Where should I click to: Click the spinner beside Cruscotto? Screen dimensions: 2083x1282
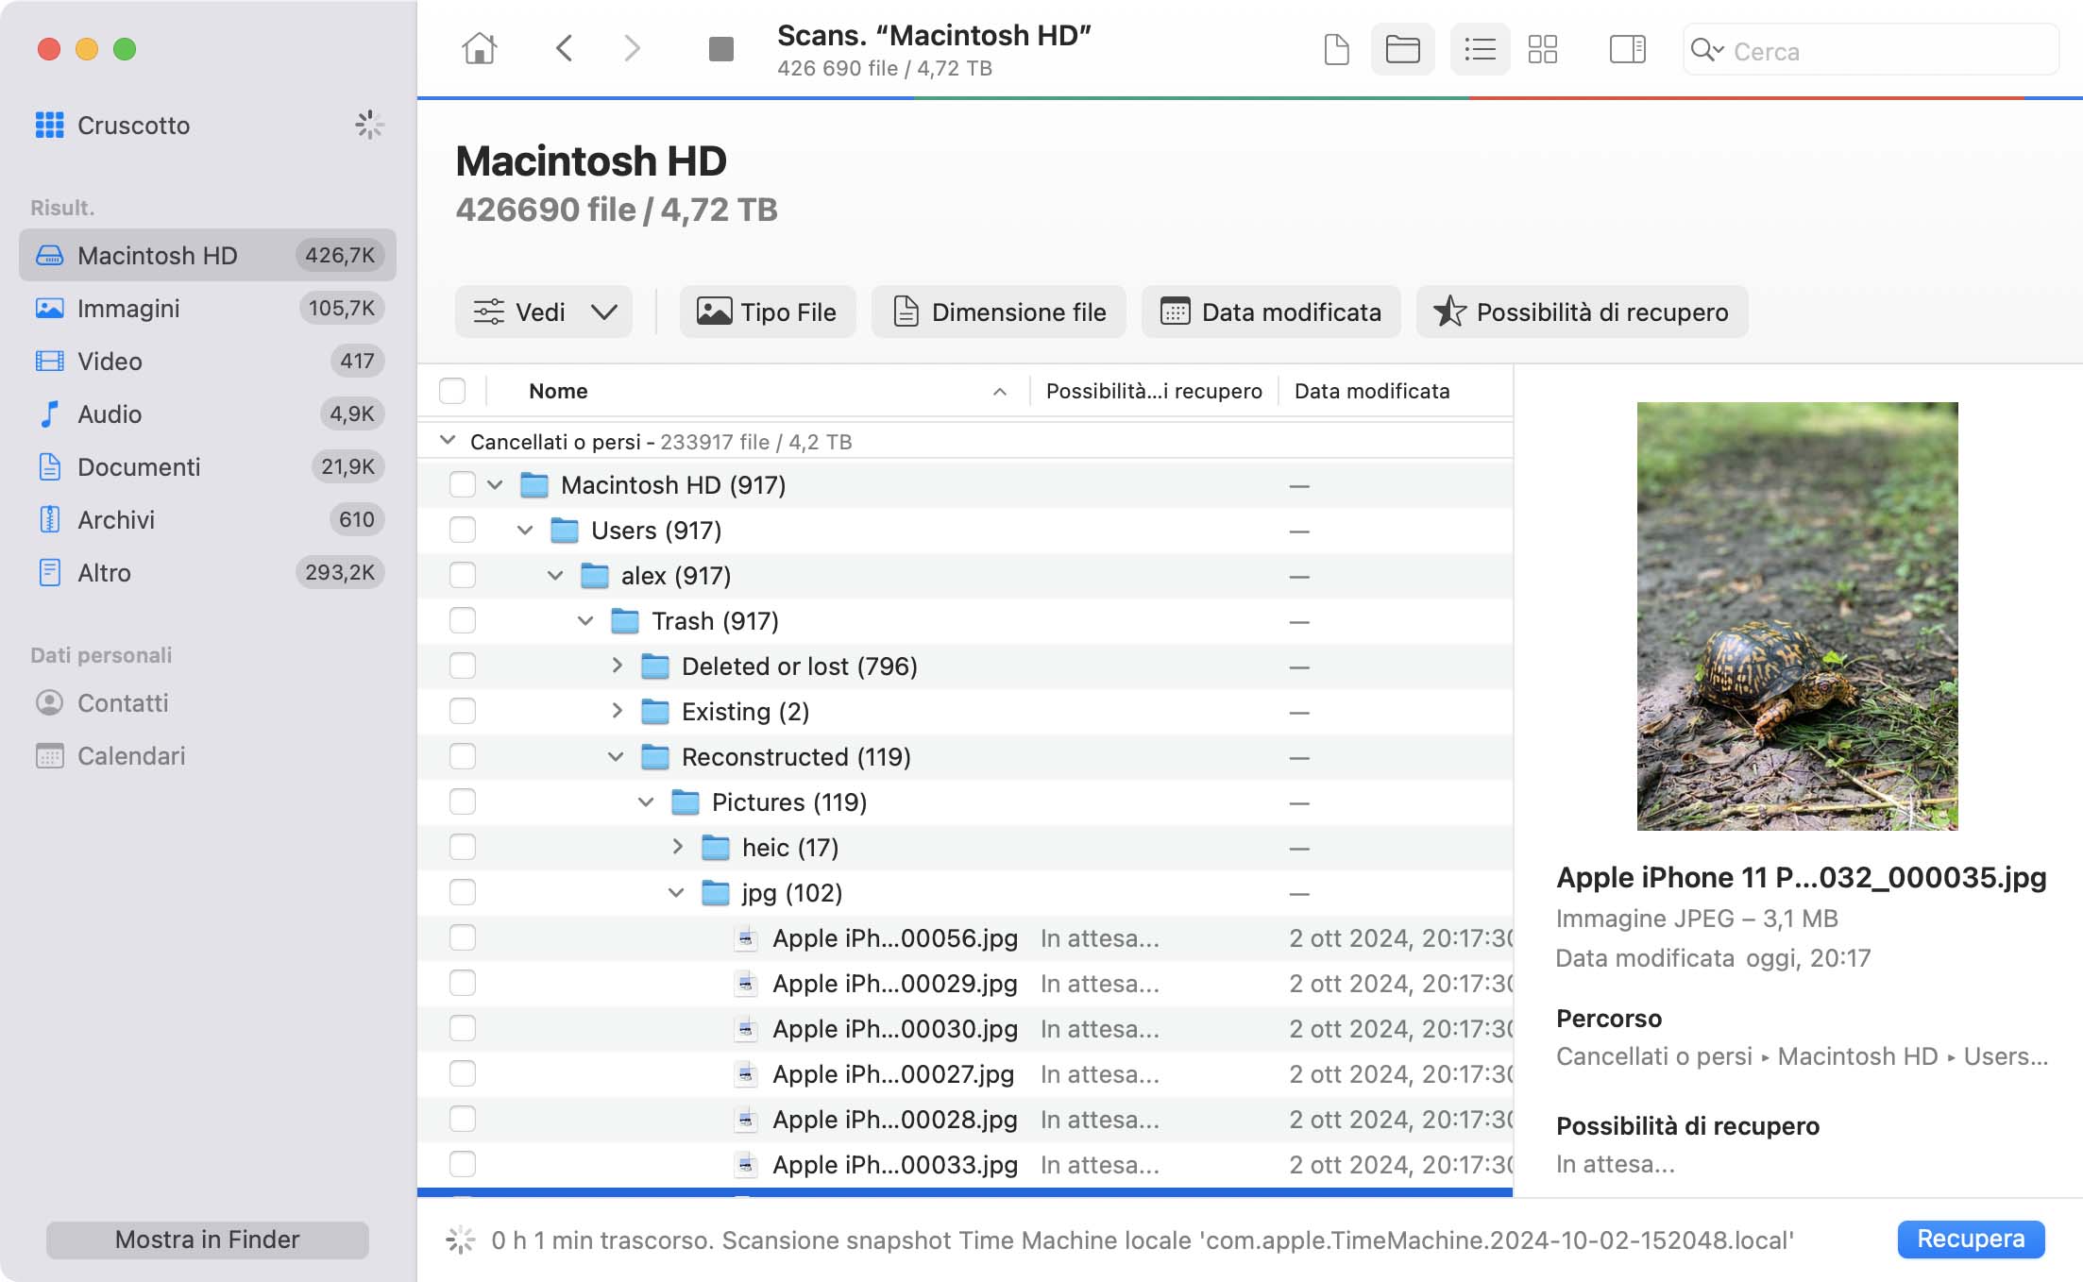[369, 125]
